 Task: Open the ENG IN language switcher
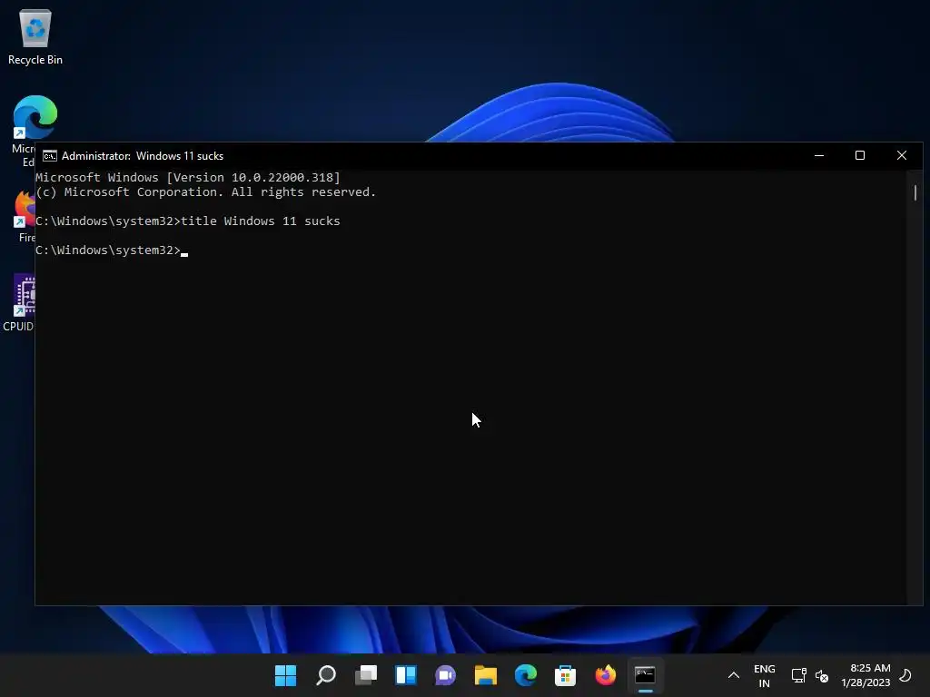764,675
